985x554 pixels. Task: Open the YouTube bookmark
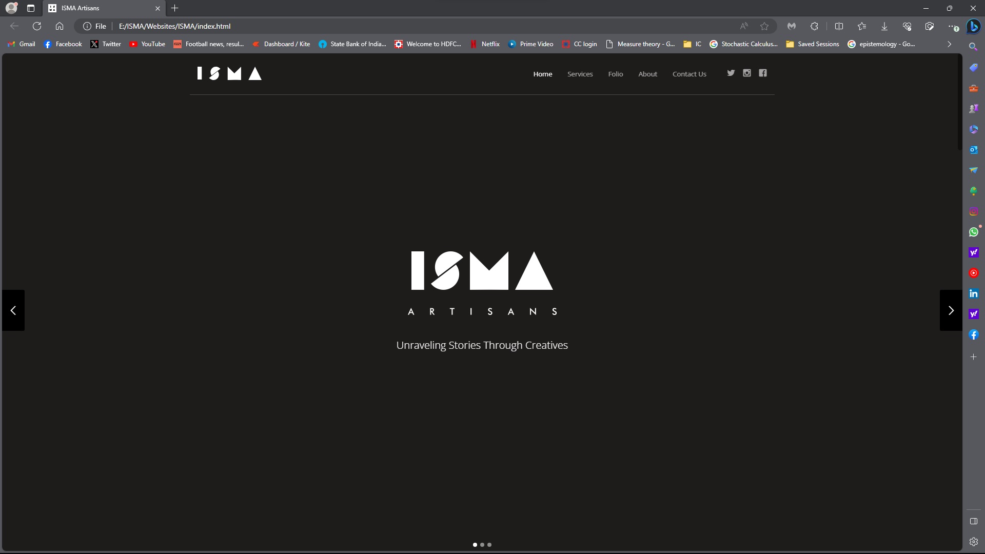click(x=147, y=44)
